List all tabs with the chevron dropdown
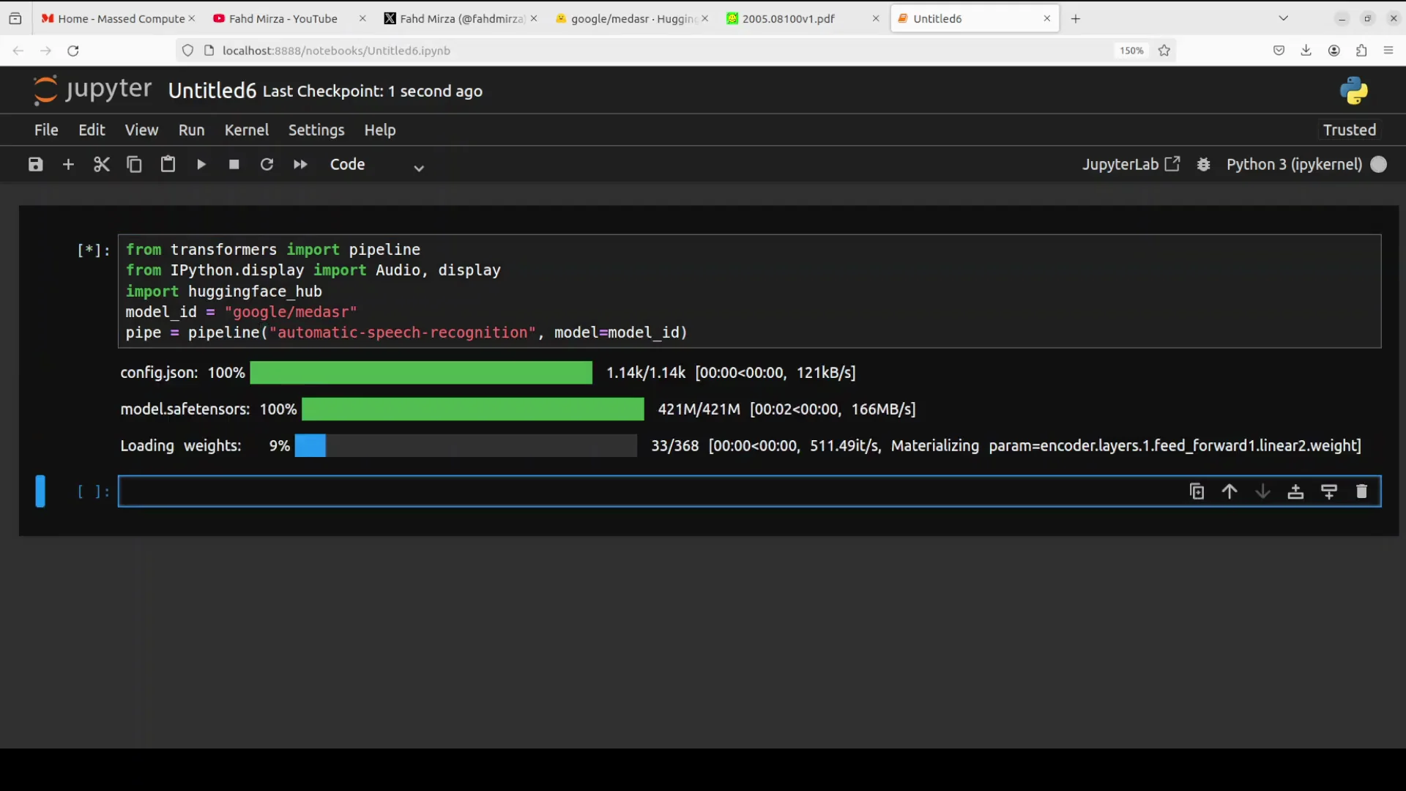 pyautogui.click(x=1283, y=18)
